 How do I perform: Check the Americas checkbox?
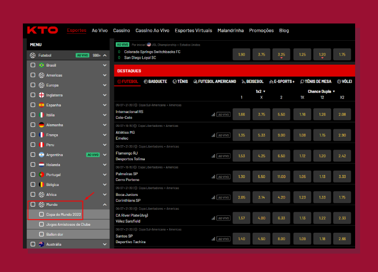coord(33,75)
